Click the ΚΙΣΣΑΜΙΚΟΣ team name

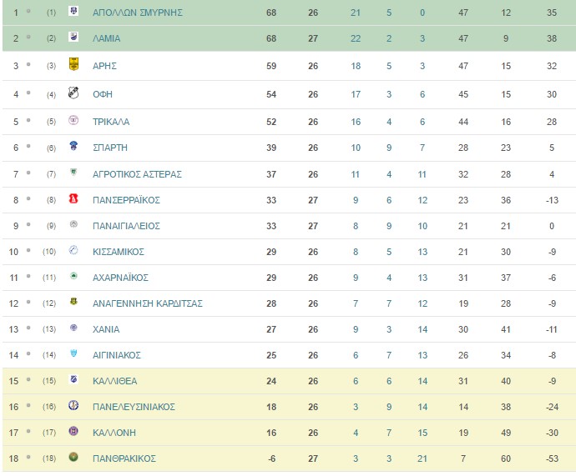119,252
